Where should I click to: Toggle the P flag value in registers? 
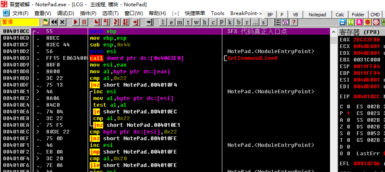coord(348,113)
